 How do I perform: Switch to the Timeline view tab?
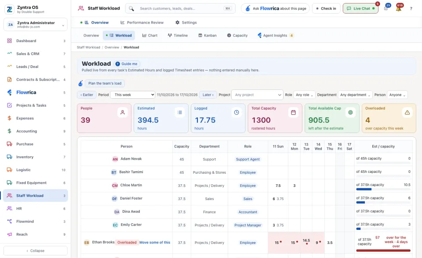tap(178, 35)
